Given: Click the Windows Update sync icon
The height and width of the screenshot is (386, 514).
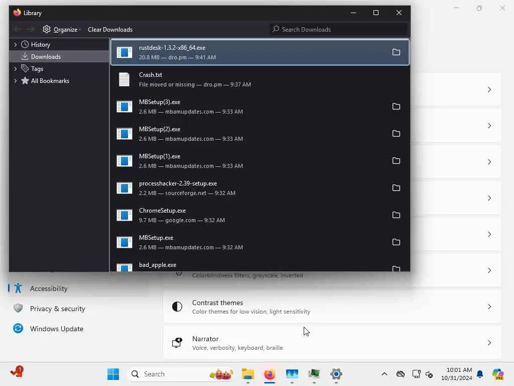Looking at the screenshot, I should [x=18, y=328].
